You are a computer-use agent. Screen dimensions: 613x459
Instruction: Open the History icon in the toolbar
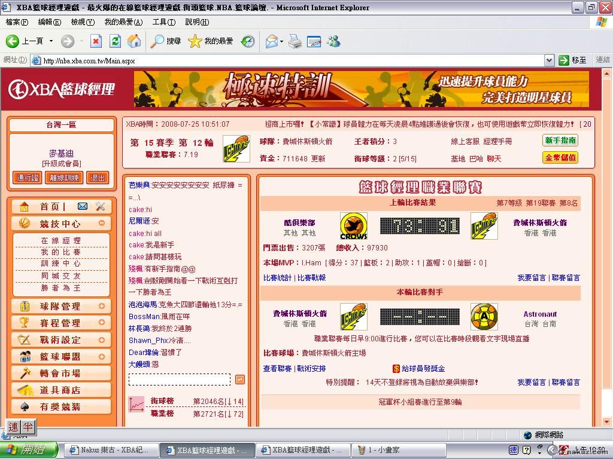click(x=248, y=41)
